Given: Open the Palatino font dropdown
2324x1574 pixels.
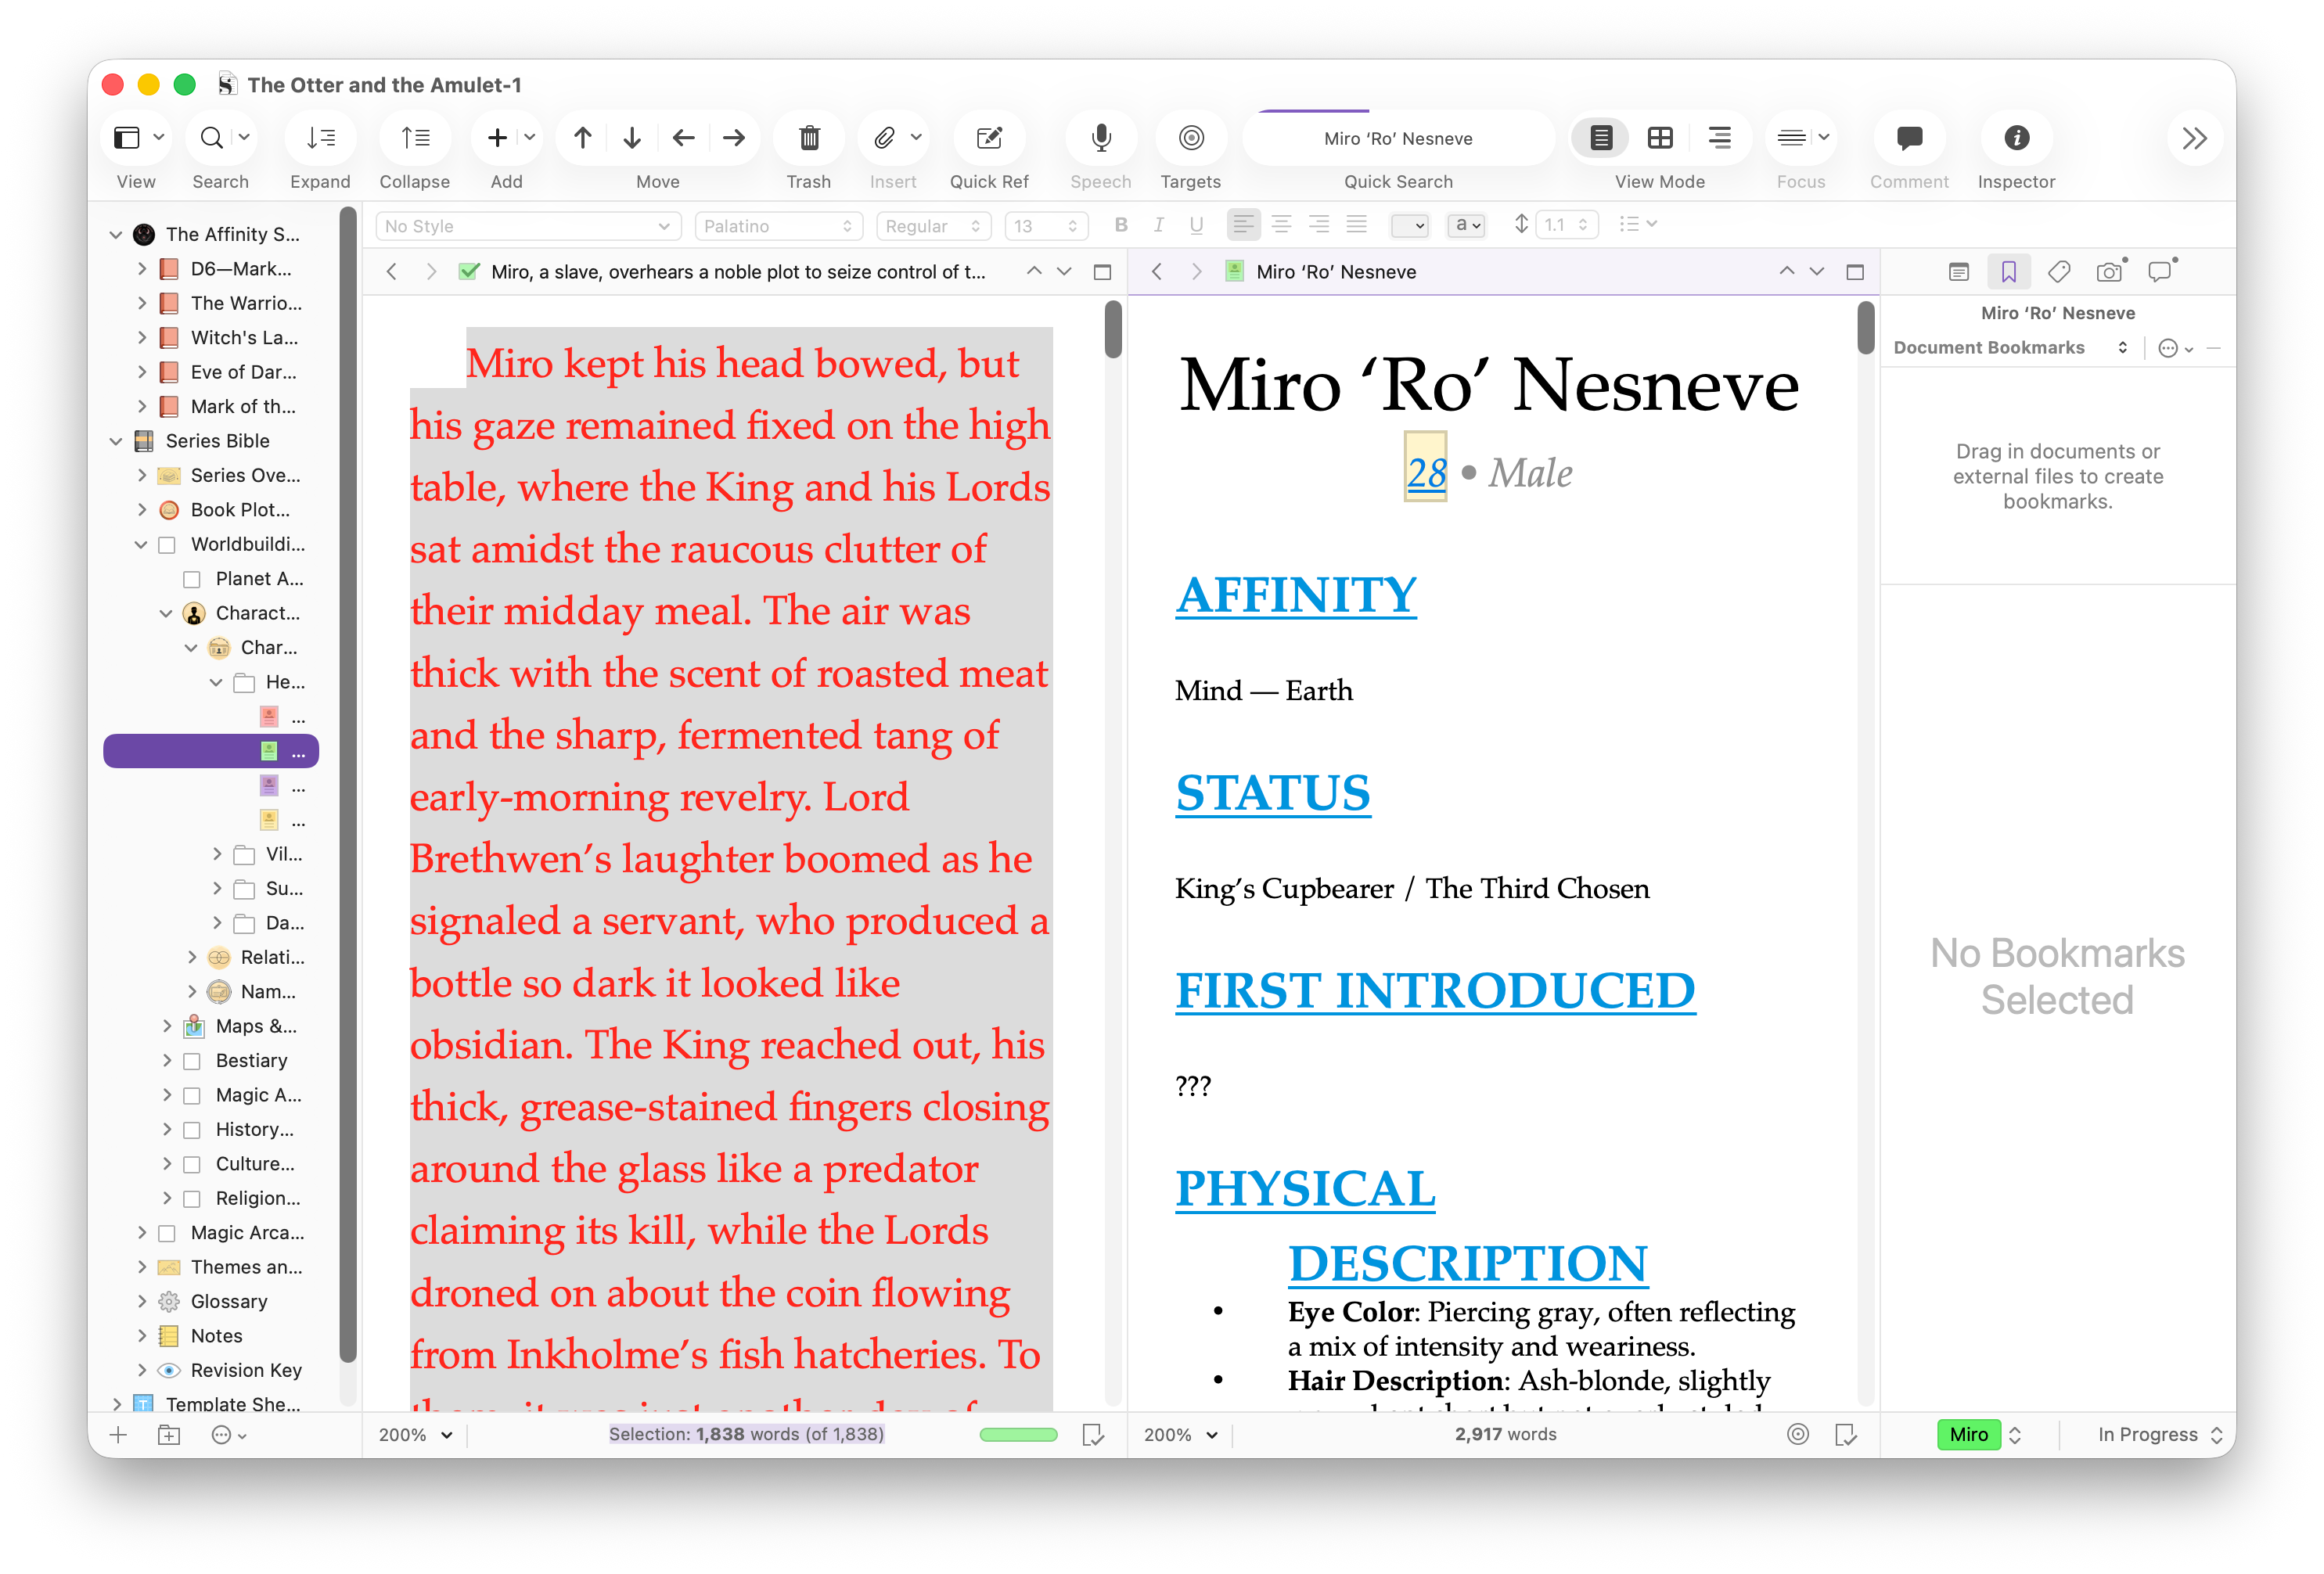Looking at the screenshot, I should pyautogui.click(x=778, y=226).
